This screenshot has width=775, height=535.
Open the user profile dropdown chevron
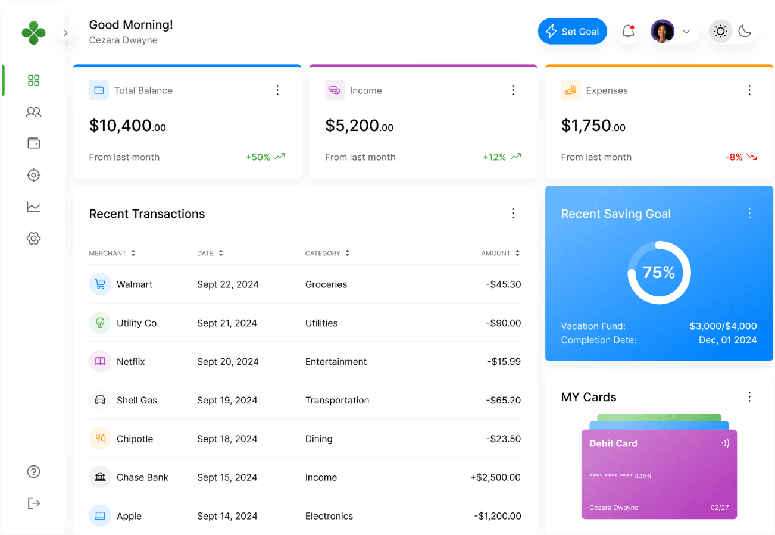coord(686,32)
